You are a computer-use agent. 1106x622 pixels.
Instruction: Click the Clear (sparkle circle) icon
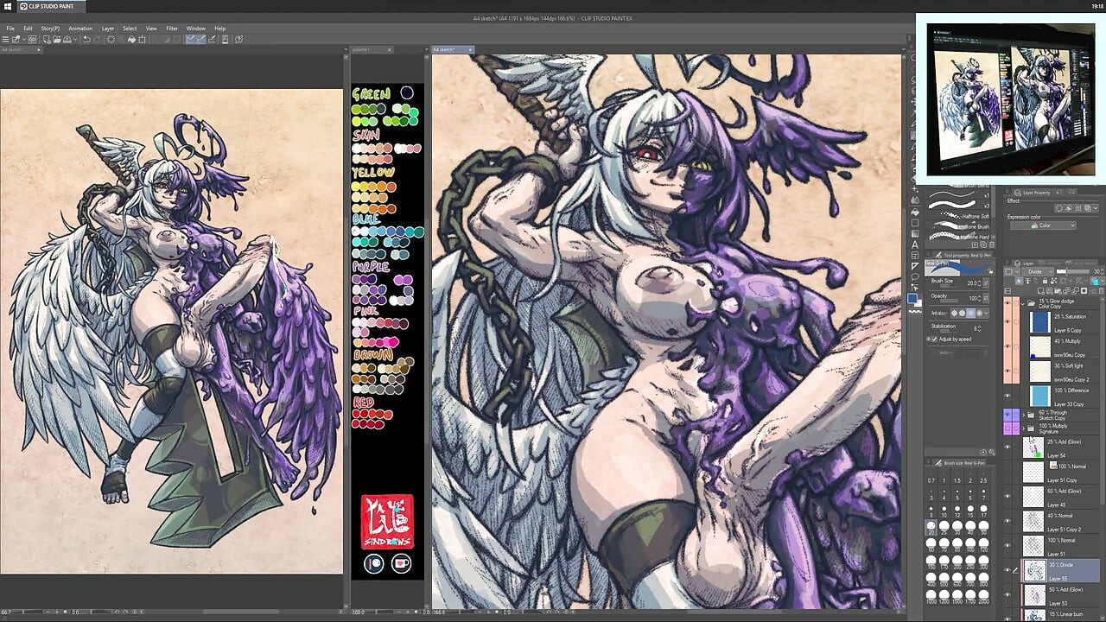[111, 39]
